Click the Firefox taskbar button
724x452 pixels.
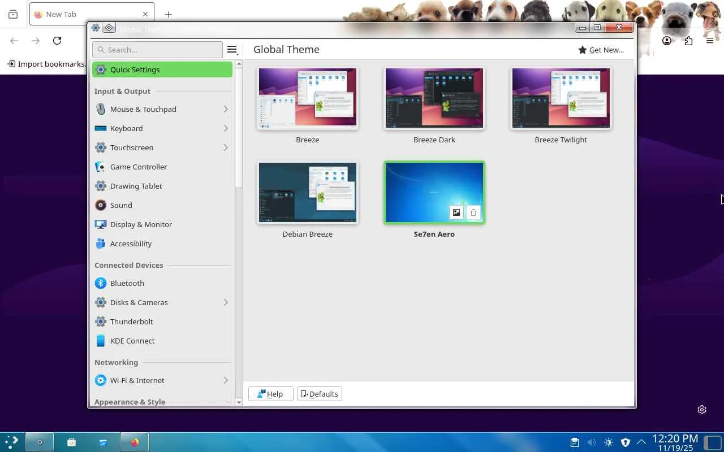pyautogui.click(x=135, y=442)
